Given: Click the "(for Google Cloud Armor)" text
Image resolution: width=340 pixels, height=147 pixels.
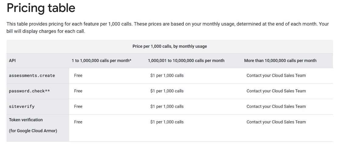Looking at the screenshot, I should coord(33,131).
